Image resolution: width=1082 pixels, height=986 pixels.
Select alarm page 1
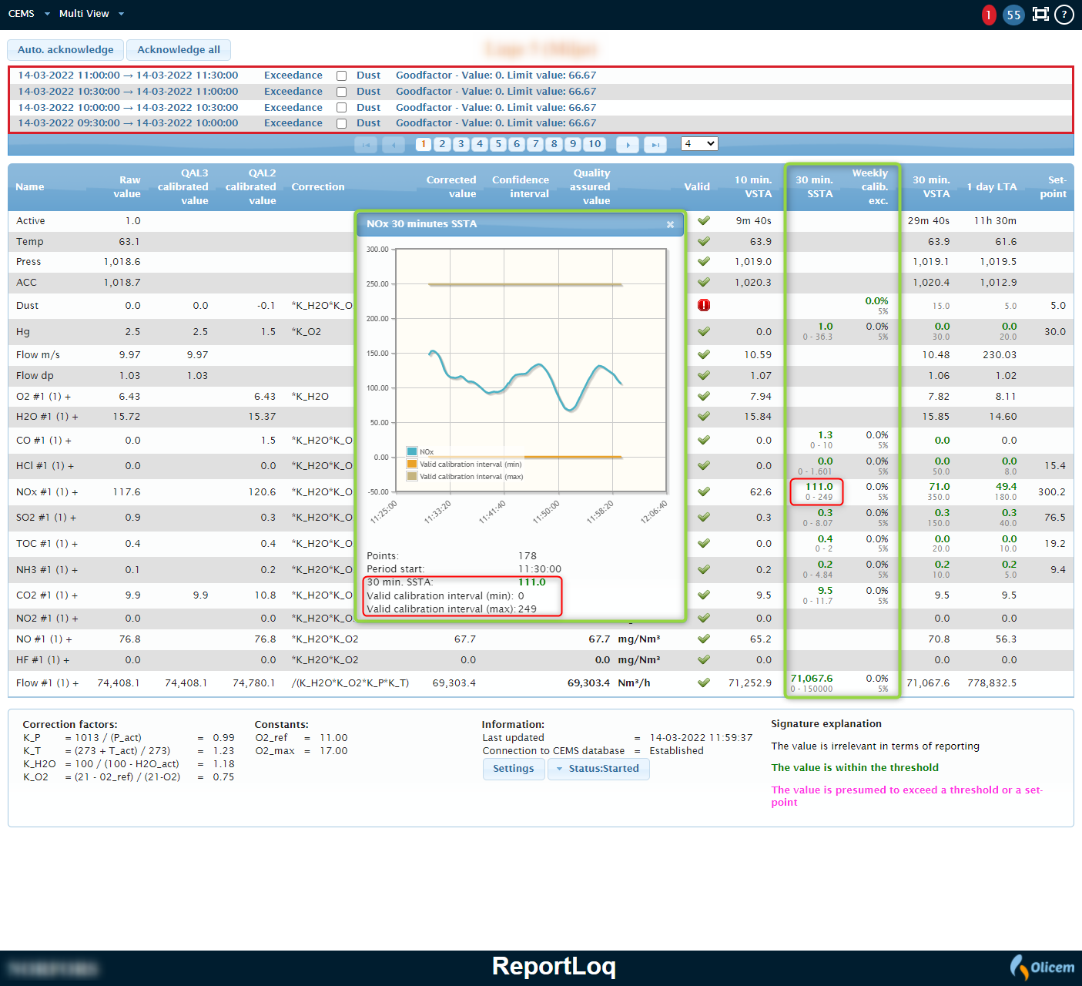click(x=424, y=144)
